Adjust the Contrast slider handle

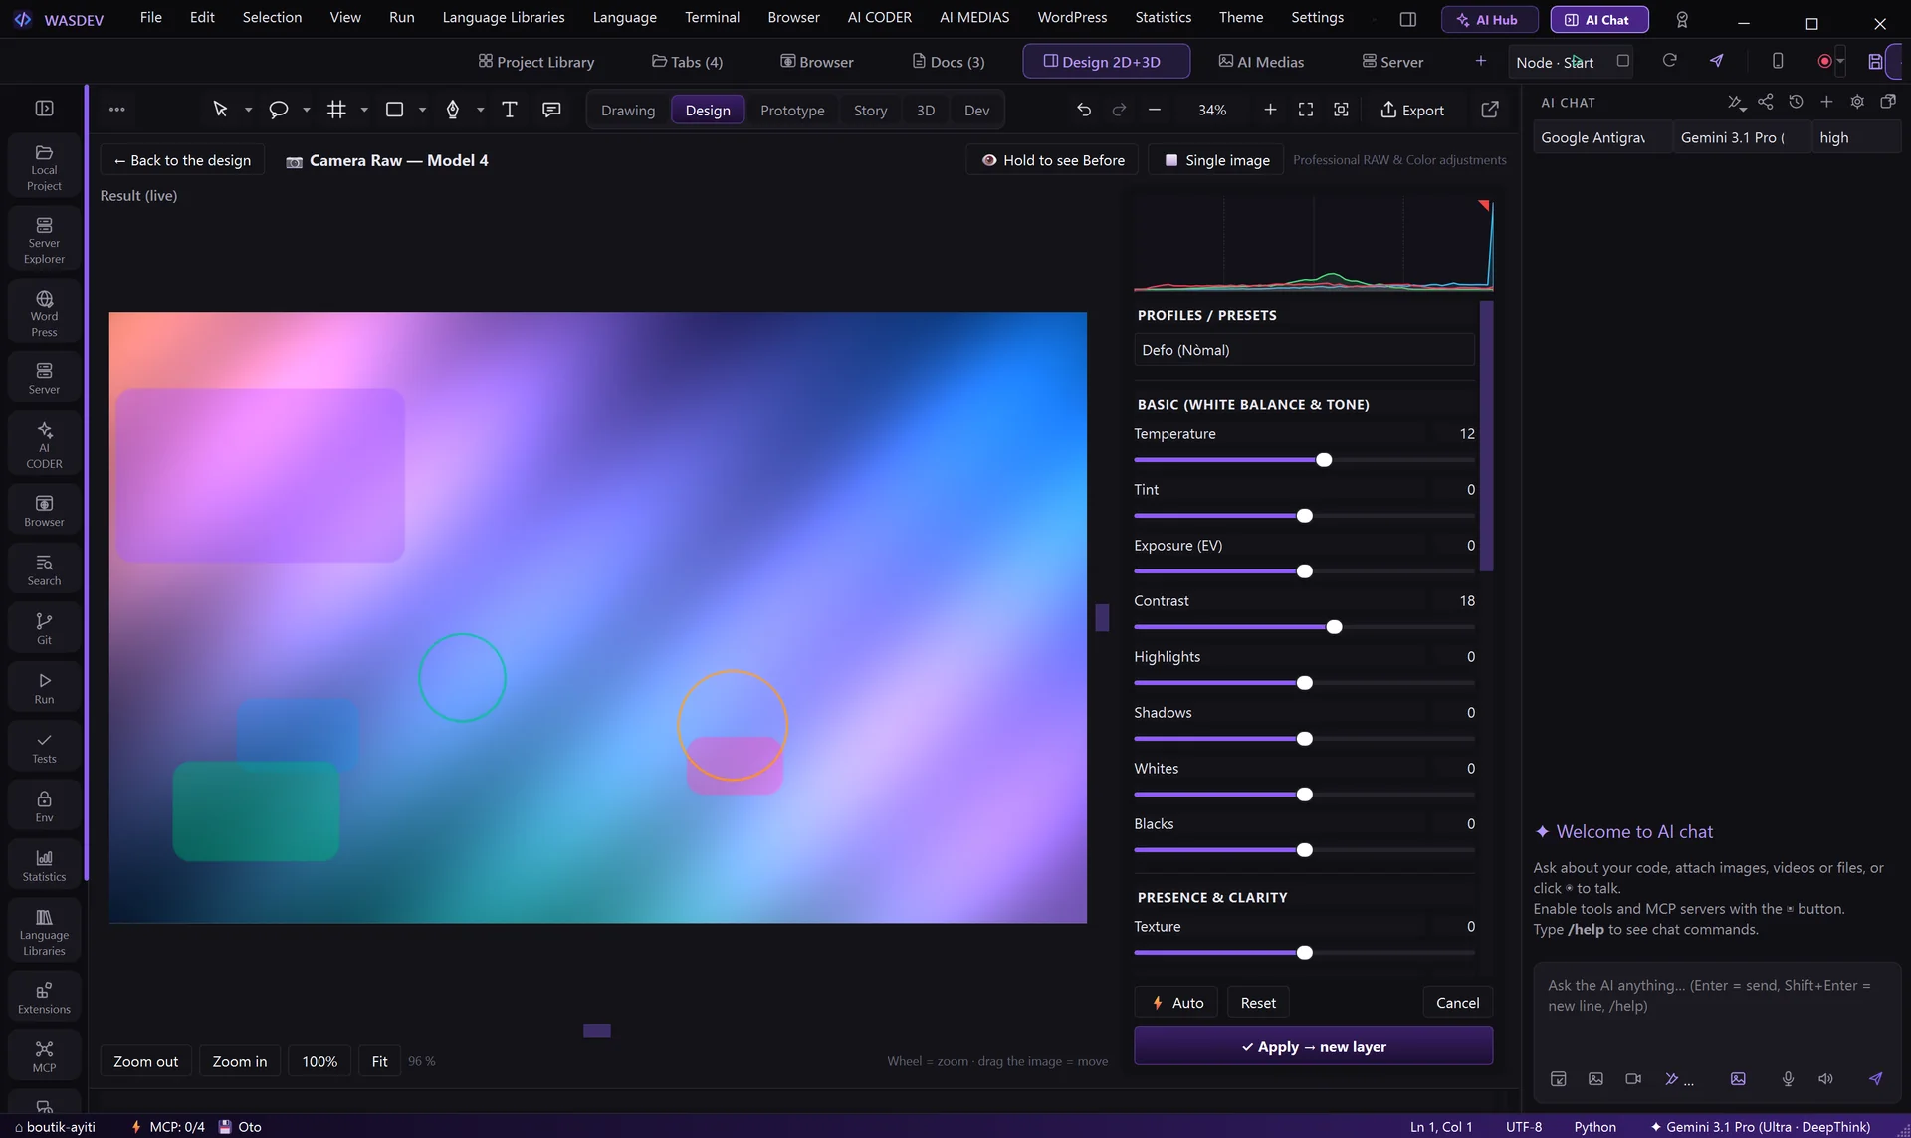1335,627
